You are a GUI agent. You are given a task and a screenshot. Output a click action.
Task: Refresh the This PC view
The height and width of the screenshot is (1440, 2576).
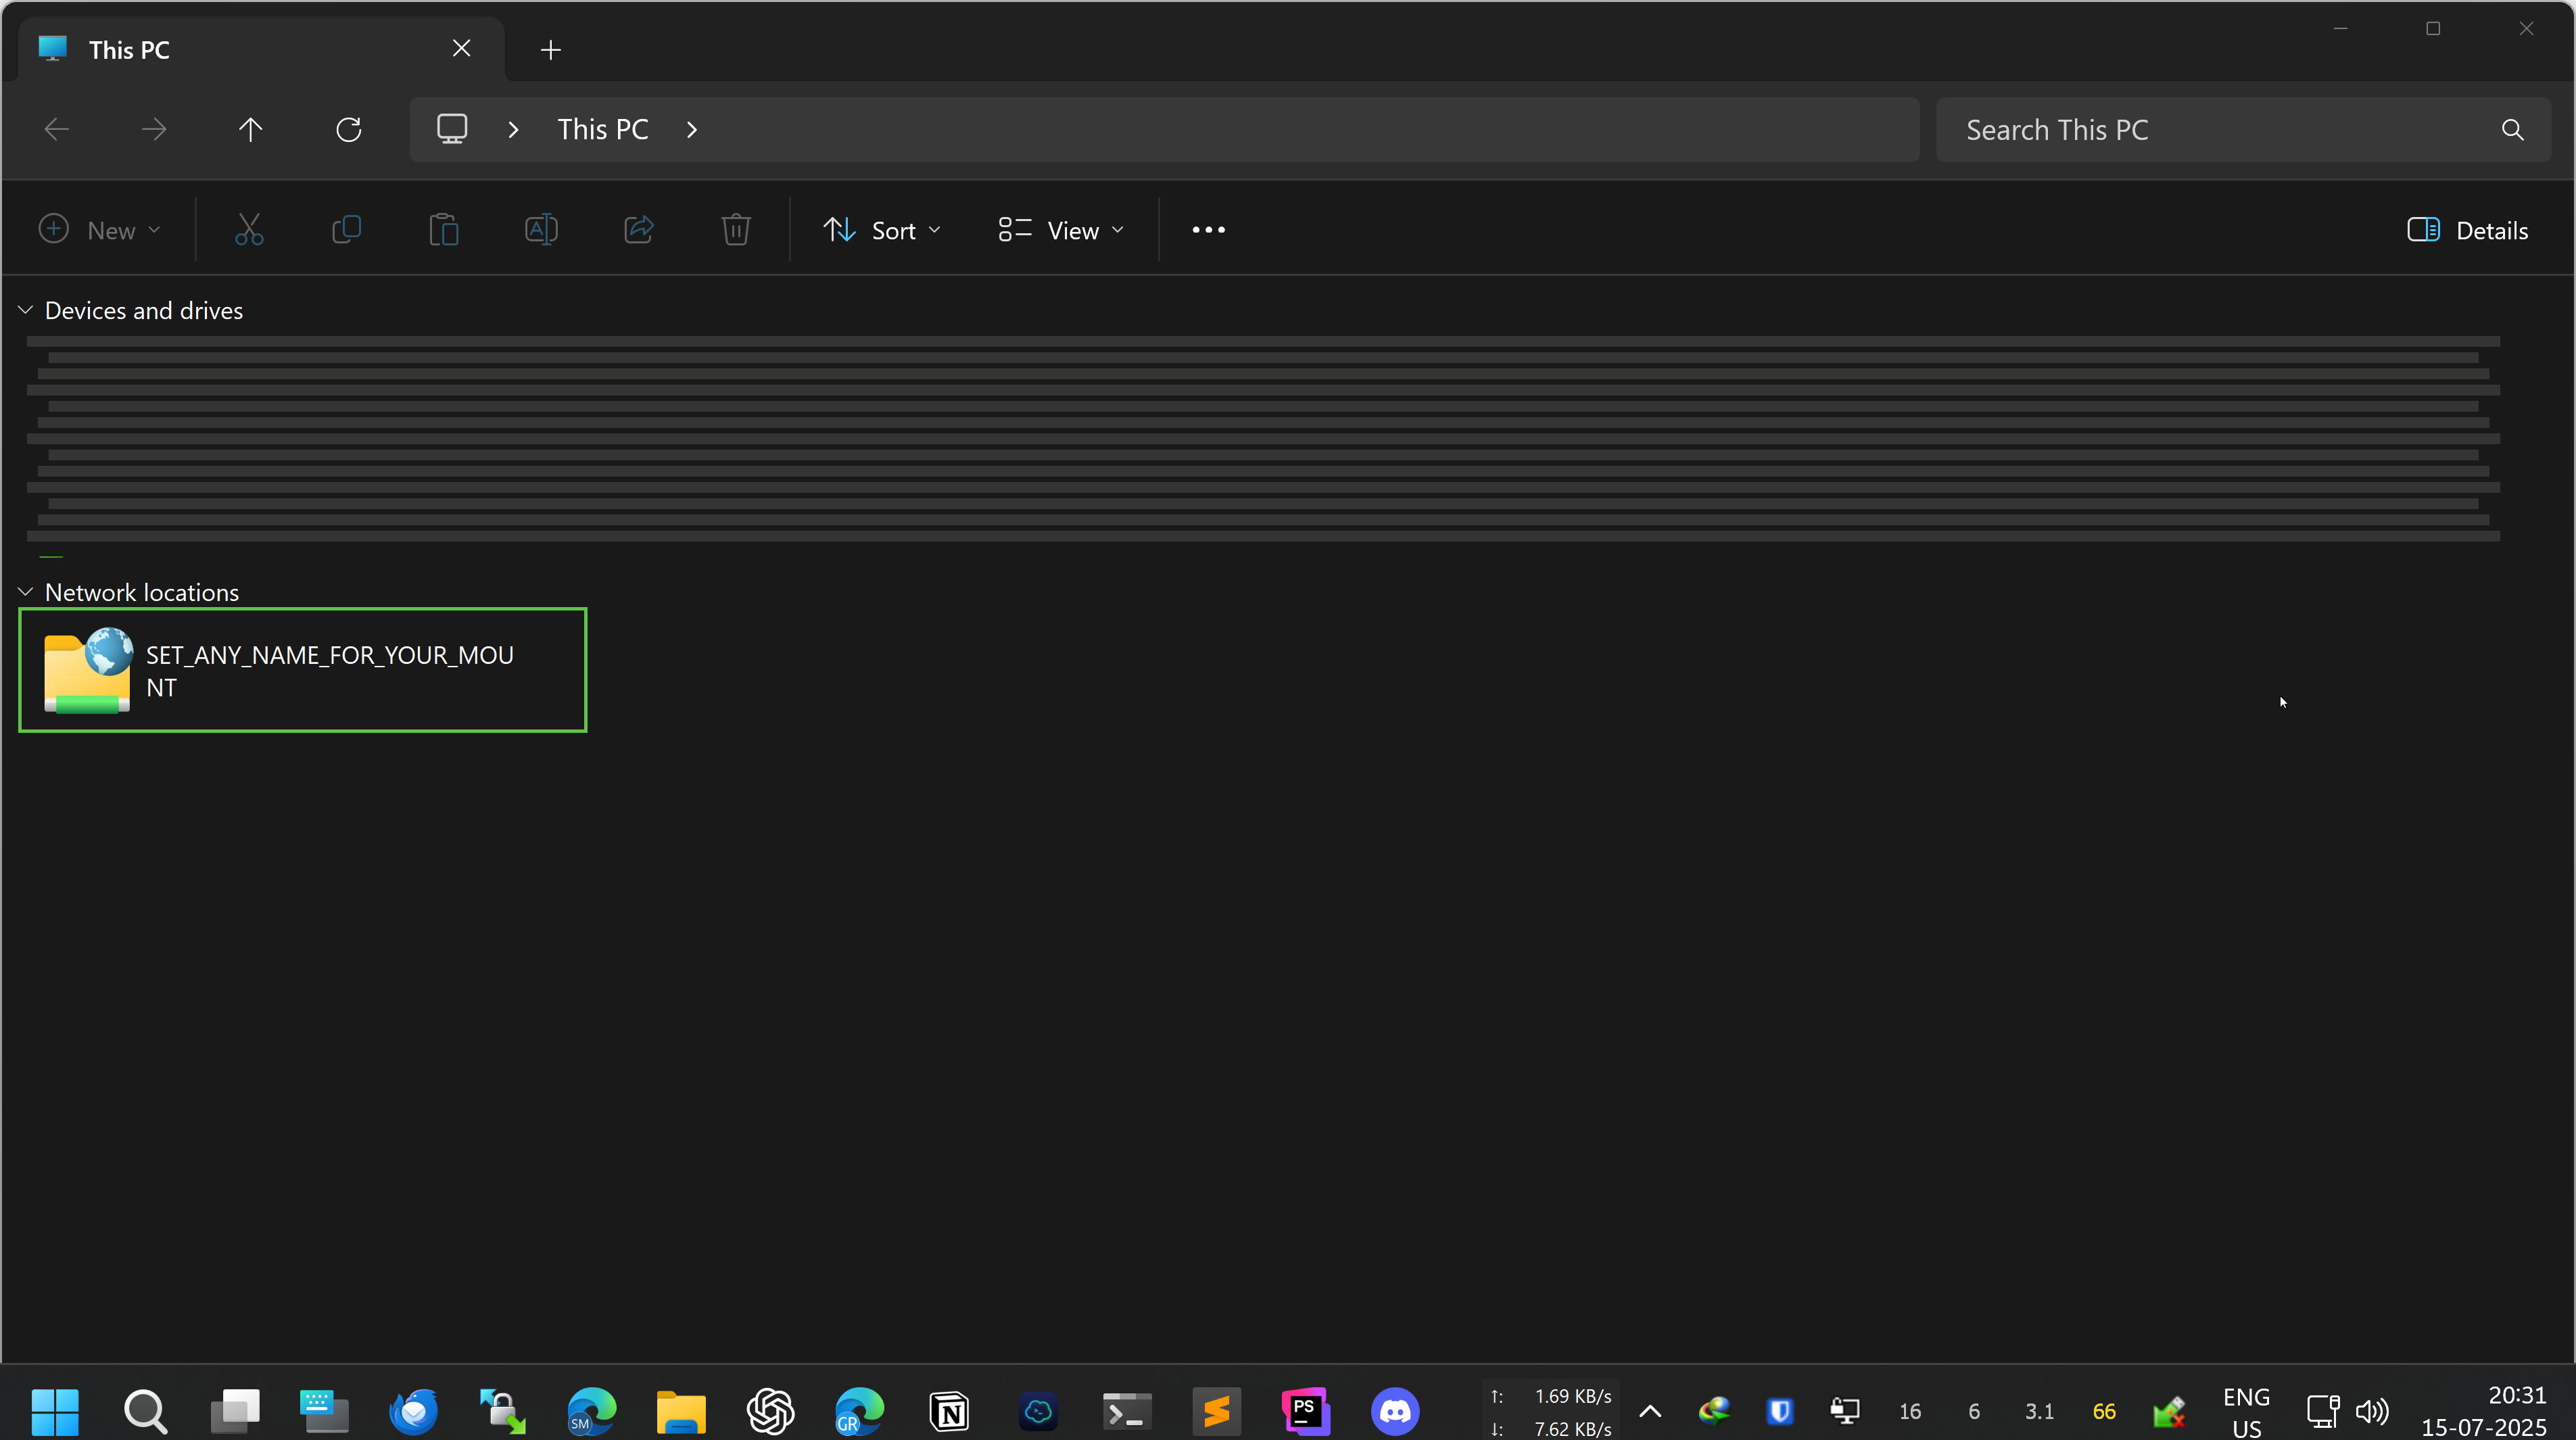click(349, 130)
